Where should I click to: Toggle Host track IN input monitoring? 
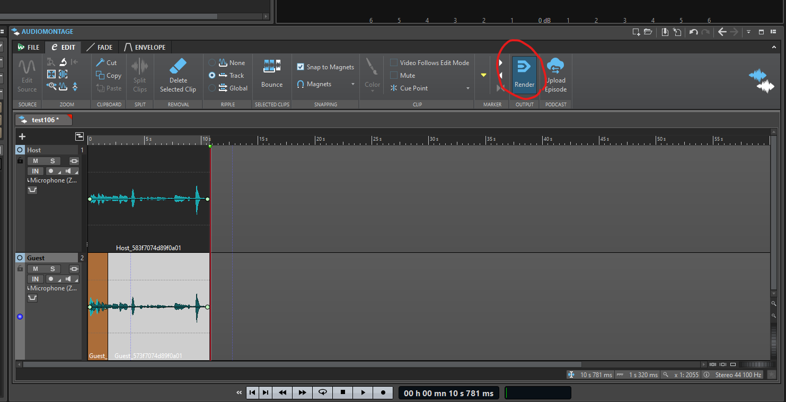36,171
